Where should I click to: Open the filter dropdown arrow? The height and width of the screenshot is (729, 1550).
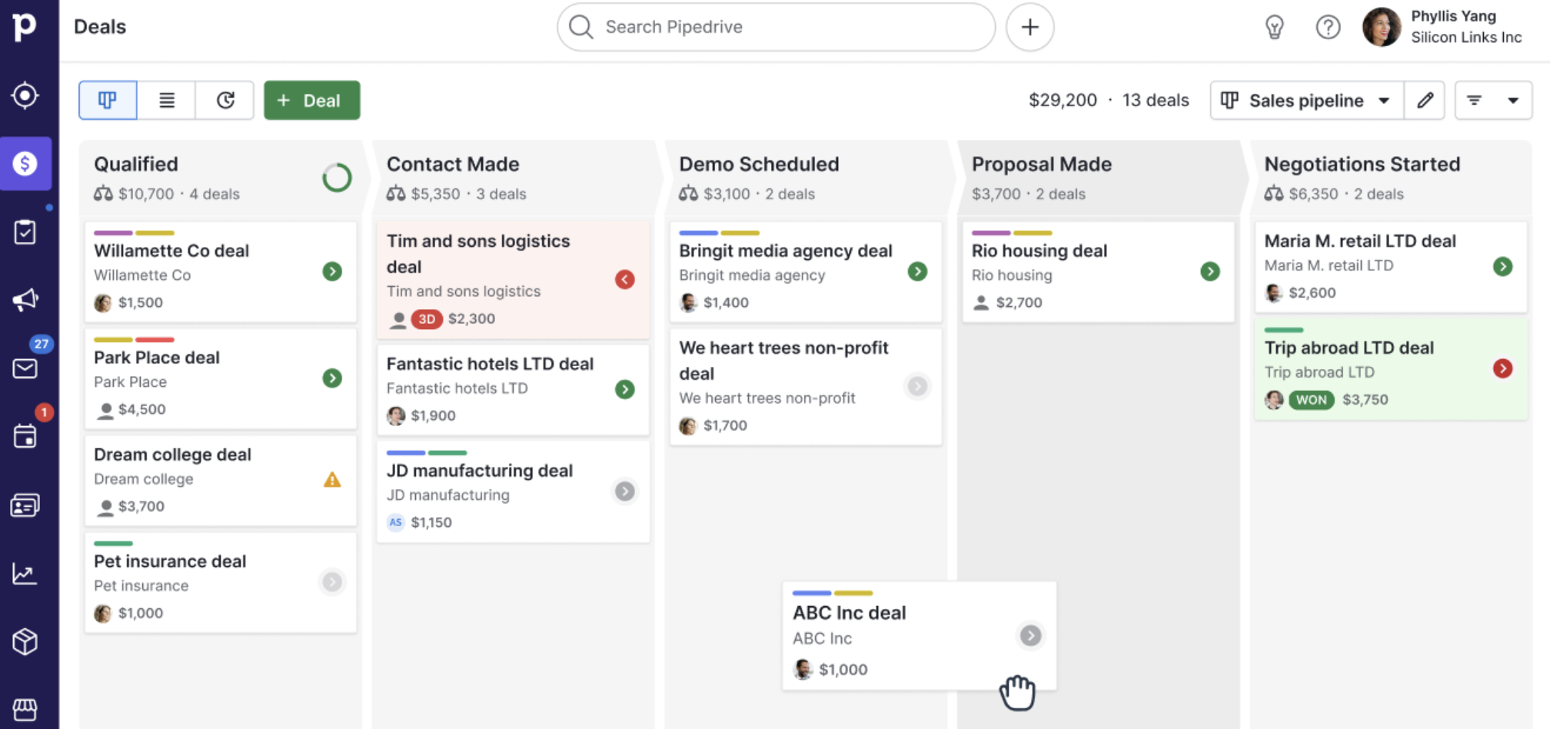point(1513,100)
